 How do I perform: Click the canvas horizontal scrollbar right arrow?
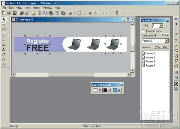coord(129,74)
